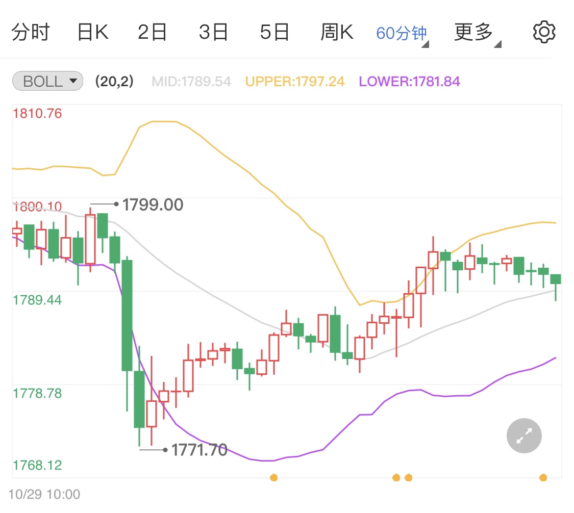Click the UPPER:1797.24 value

(295, 81)
